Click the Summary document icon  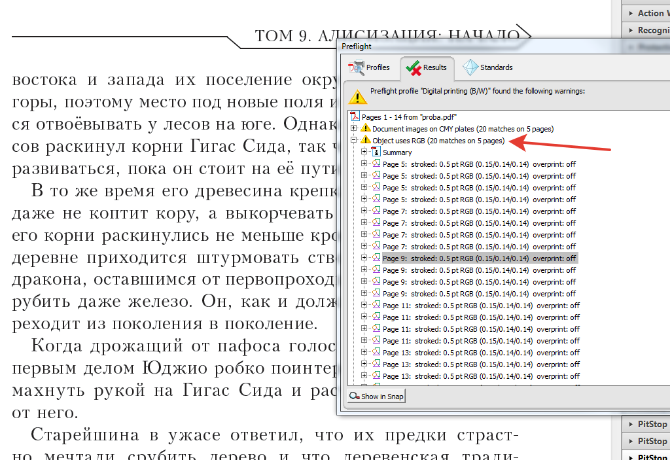coord(376,152)
